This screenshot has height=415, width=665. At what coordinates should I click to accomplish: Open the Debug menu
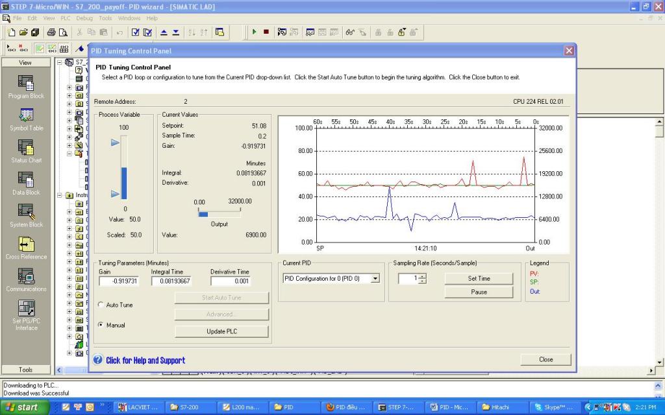84,18
